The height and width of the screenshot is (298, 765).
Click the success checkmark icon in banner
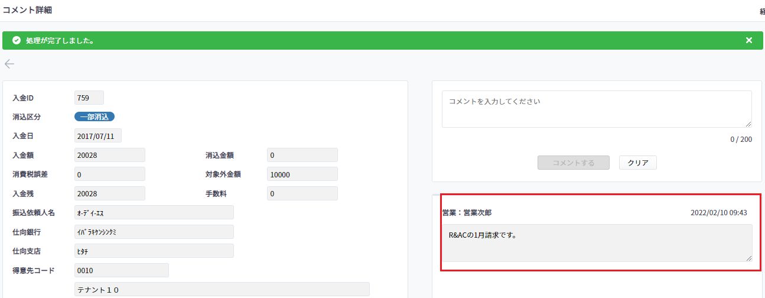[x=17, y=41]
